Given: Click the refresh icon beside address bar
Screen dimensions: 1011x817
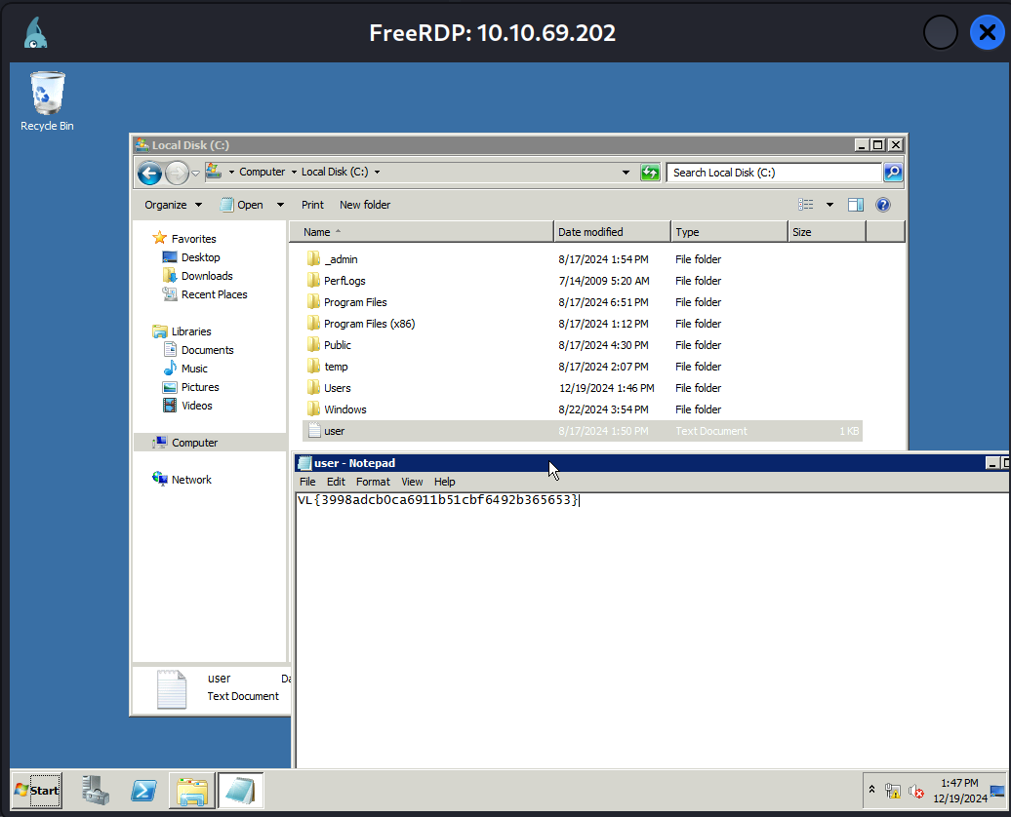Looking at the screenshot, I should click(650, 173).
